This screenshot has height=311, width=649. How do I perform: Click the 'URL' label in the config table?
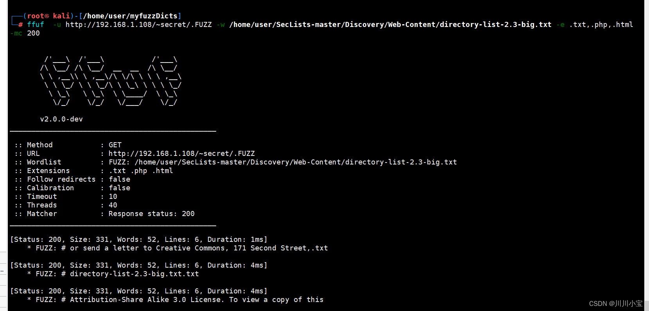[33, 154]
